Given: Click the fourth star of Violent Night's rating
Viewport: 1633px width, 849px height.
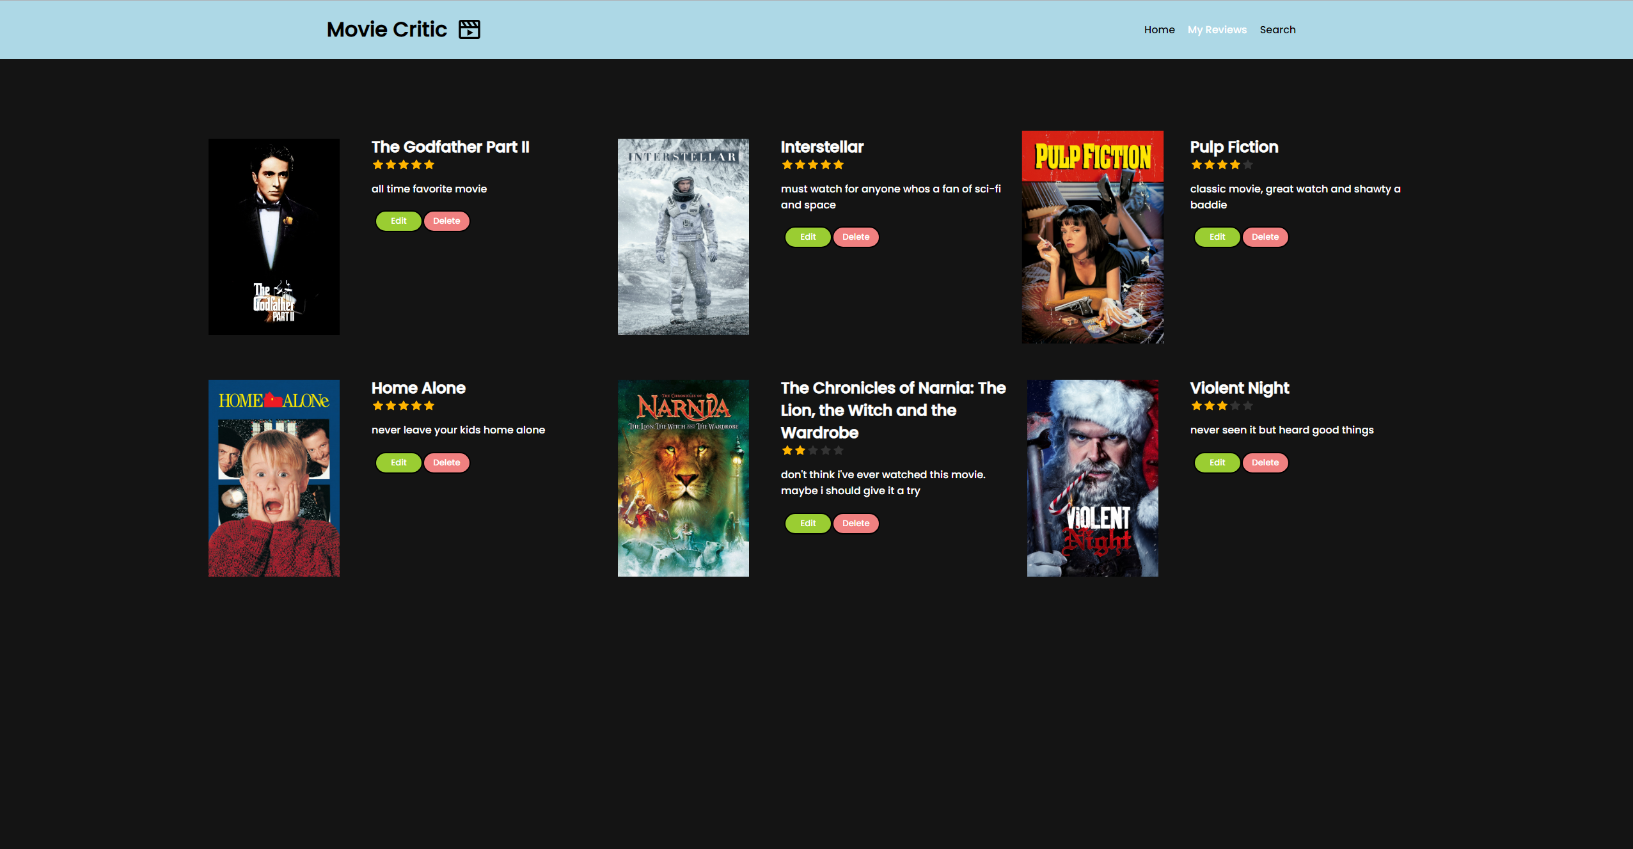Looking at the screenshot, I should pos(1235,405).
